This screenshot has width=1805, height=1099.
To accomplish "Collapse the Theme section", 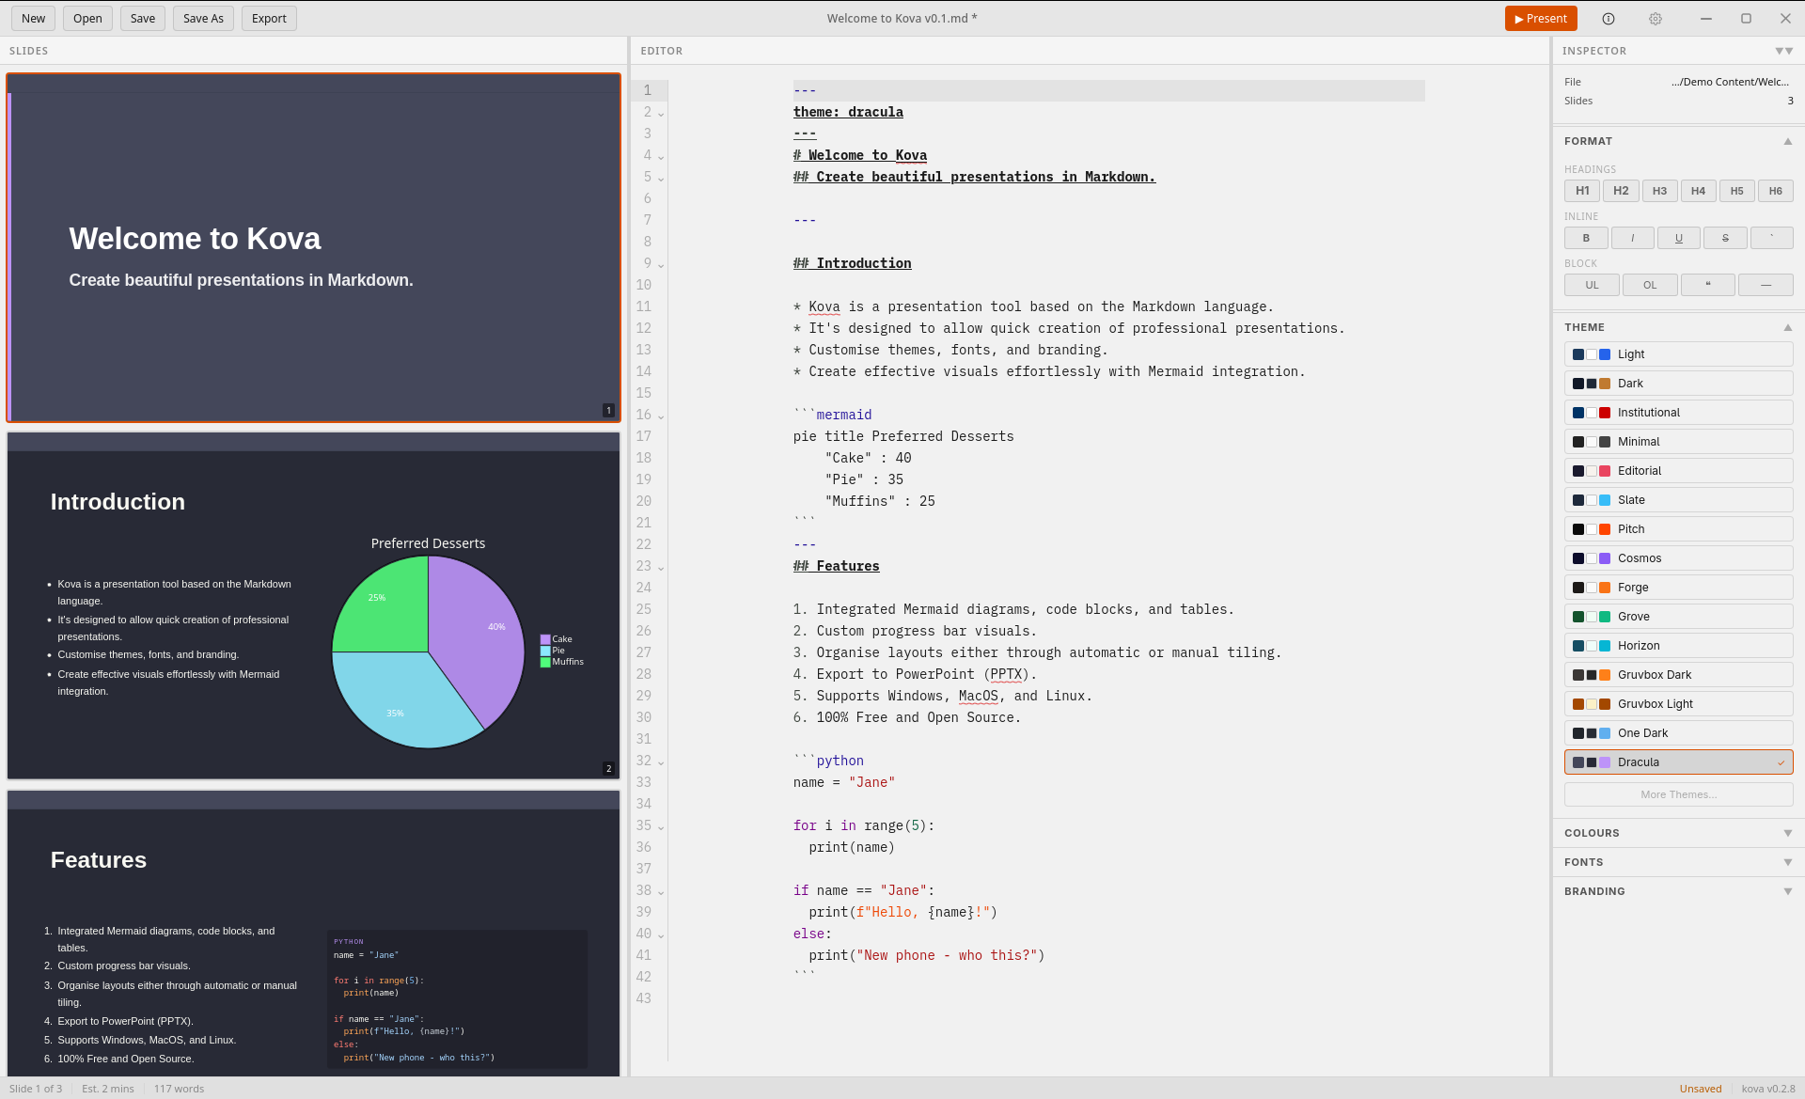I will pyautogui.click(x=1787, y=327).
